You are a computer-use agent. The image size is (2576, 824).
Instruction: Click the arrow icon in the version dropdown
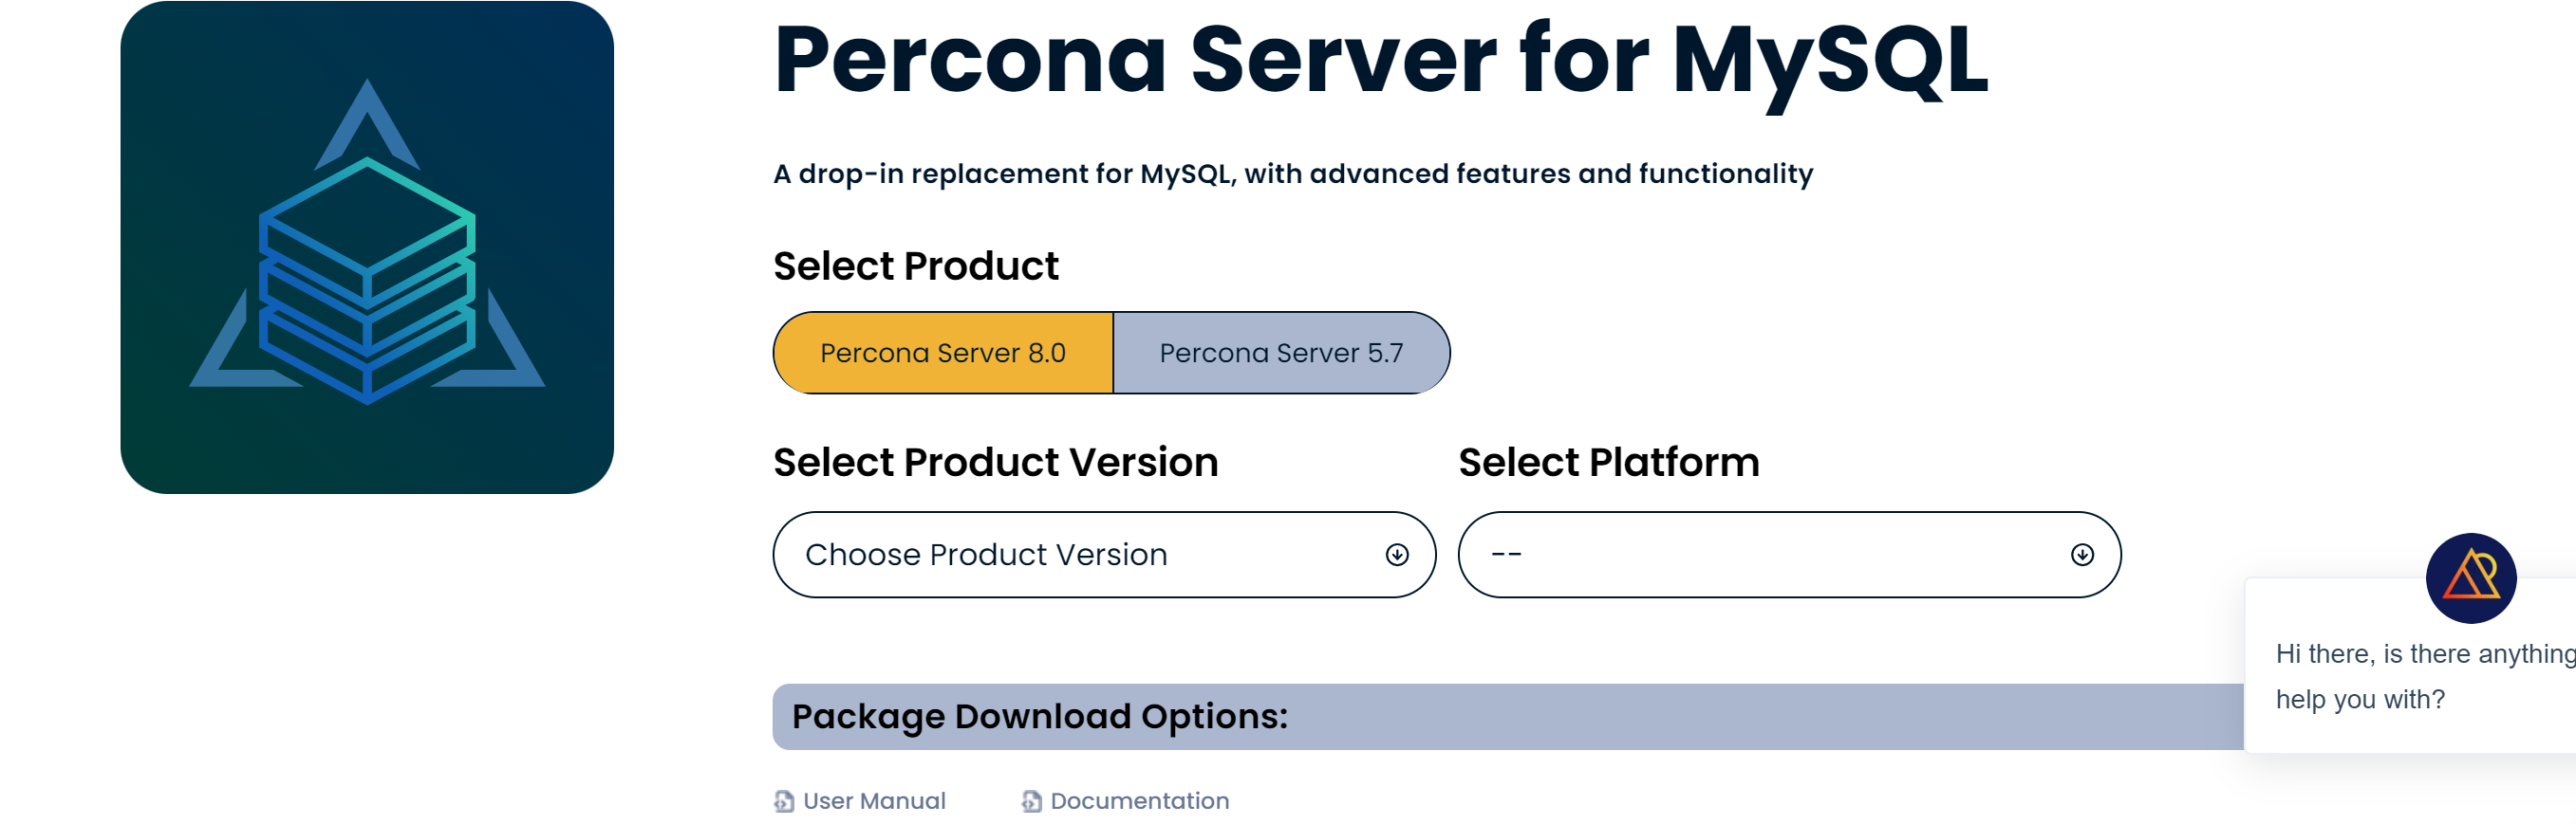1396,555
